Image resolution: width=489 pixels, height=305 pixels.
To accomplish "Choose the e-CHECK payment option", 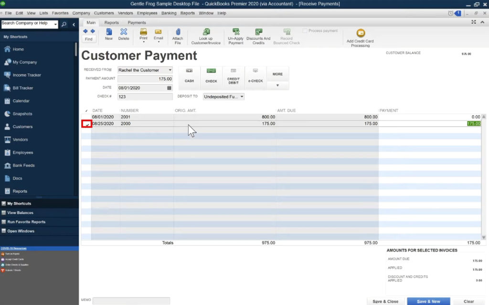I will (255, 76).
